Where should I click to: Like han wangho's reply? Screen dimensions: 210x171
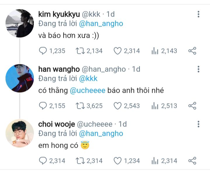point(118,106)
